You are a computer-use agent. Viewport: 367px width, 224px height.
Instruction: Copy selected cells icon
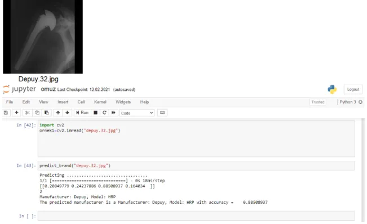[x=37, y=113]
